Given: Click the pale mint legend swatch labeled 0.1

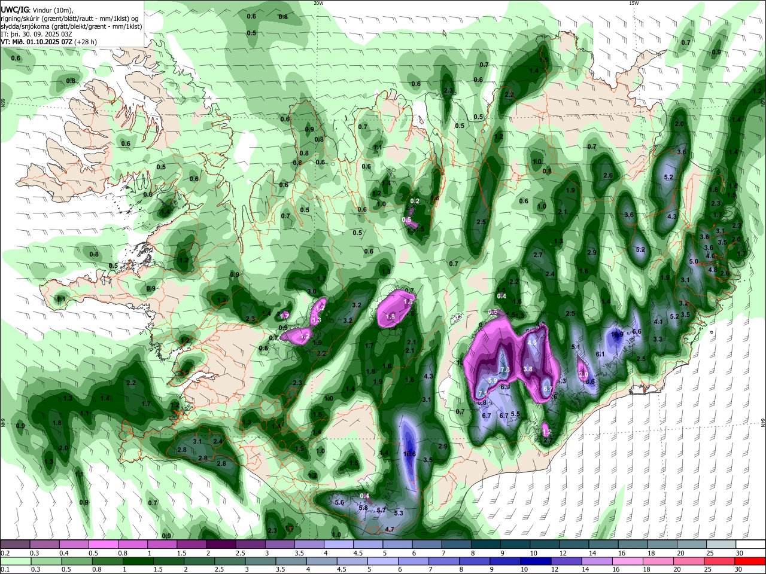Looking at the screenshot, I should [x=16, y=561].
